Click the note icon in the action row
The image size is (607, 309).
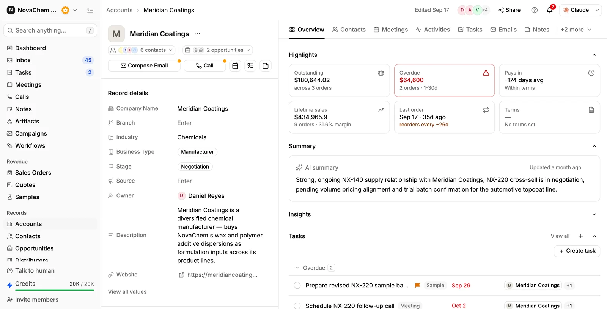pos(266,66)
